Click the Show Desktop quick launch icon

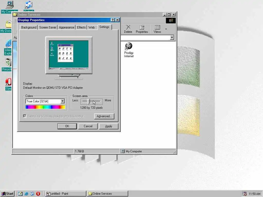(21, 194)
